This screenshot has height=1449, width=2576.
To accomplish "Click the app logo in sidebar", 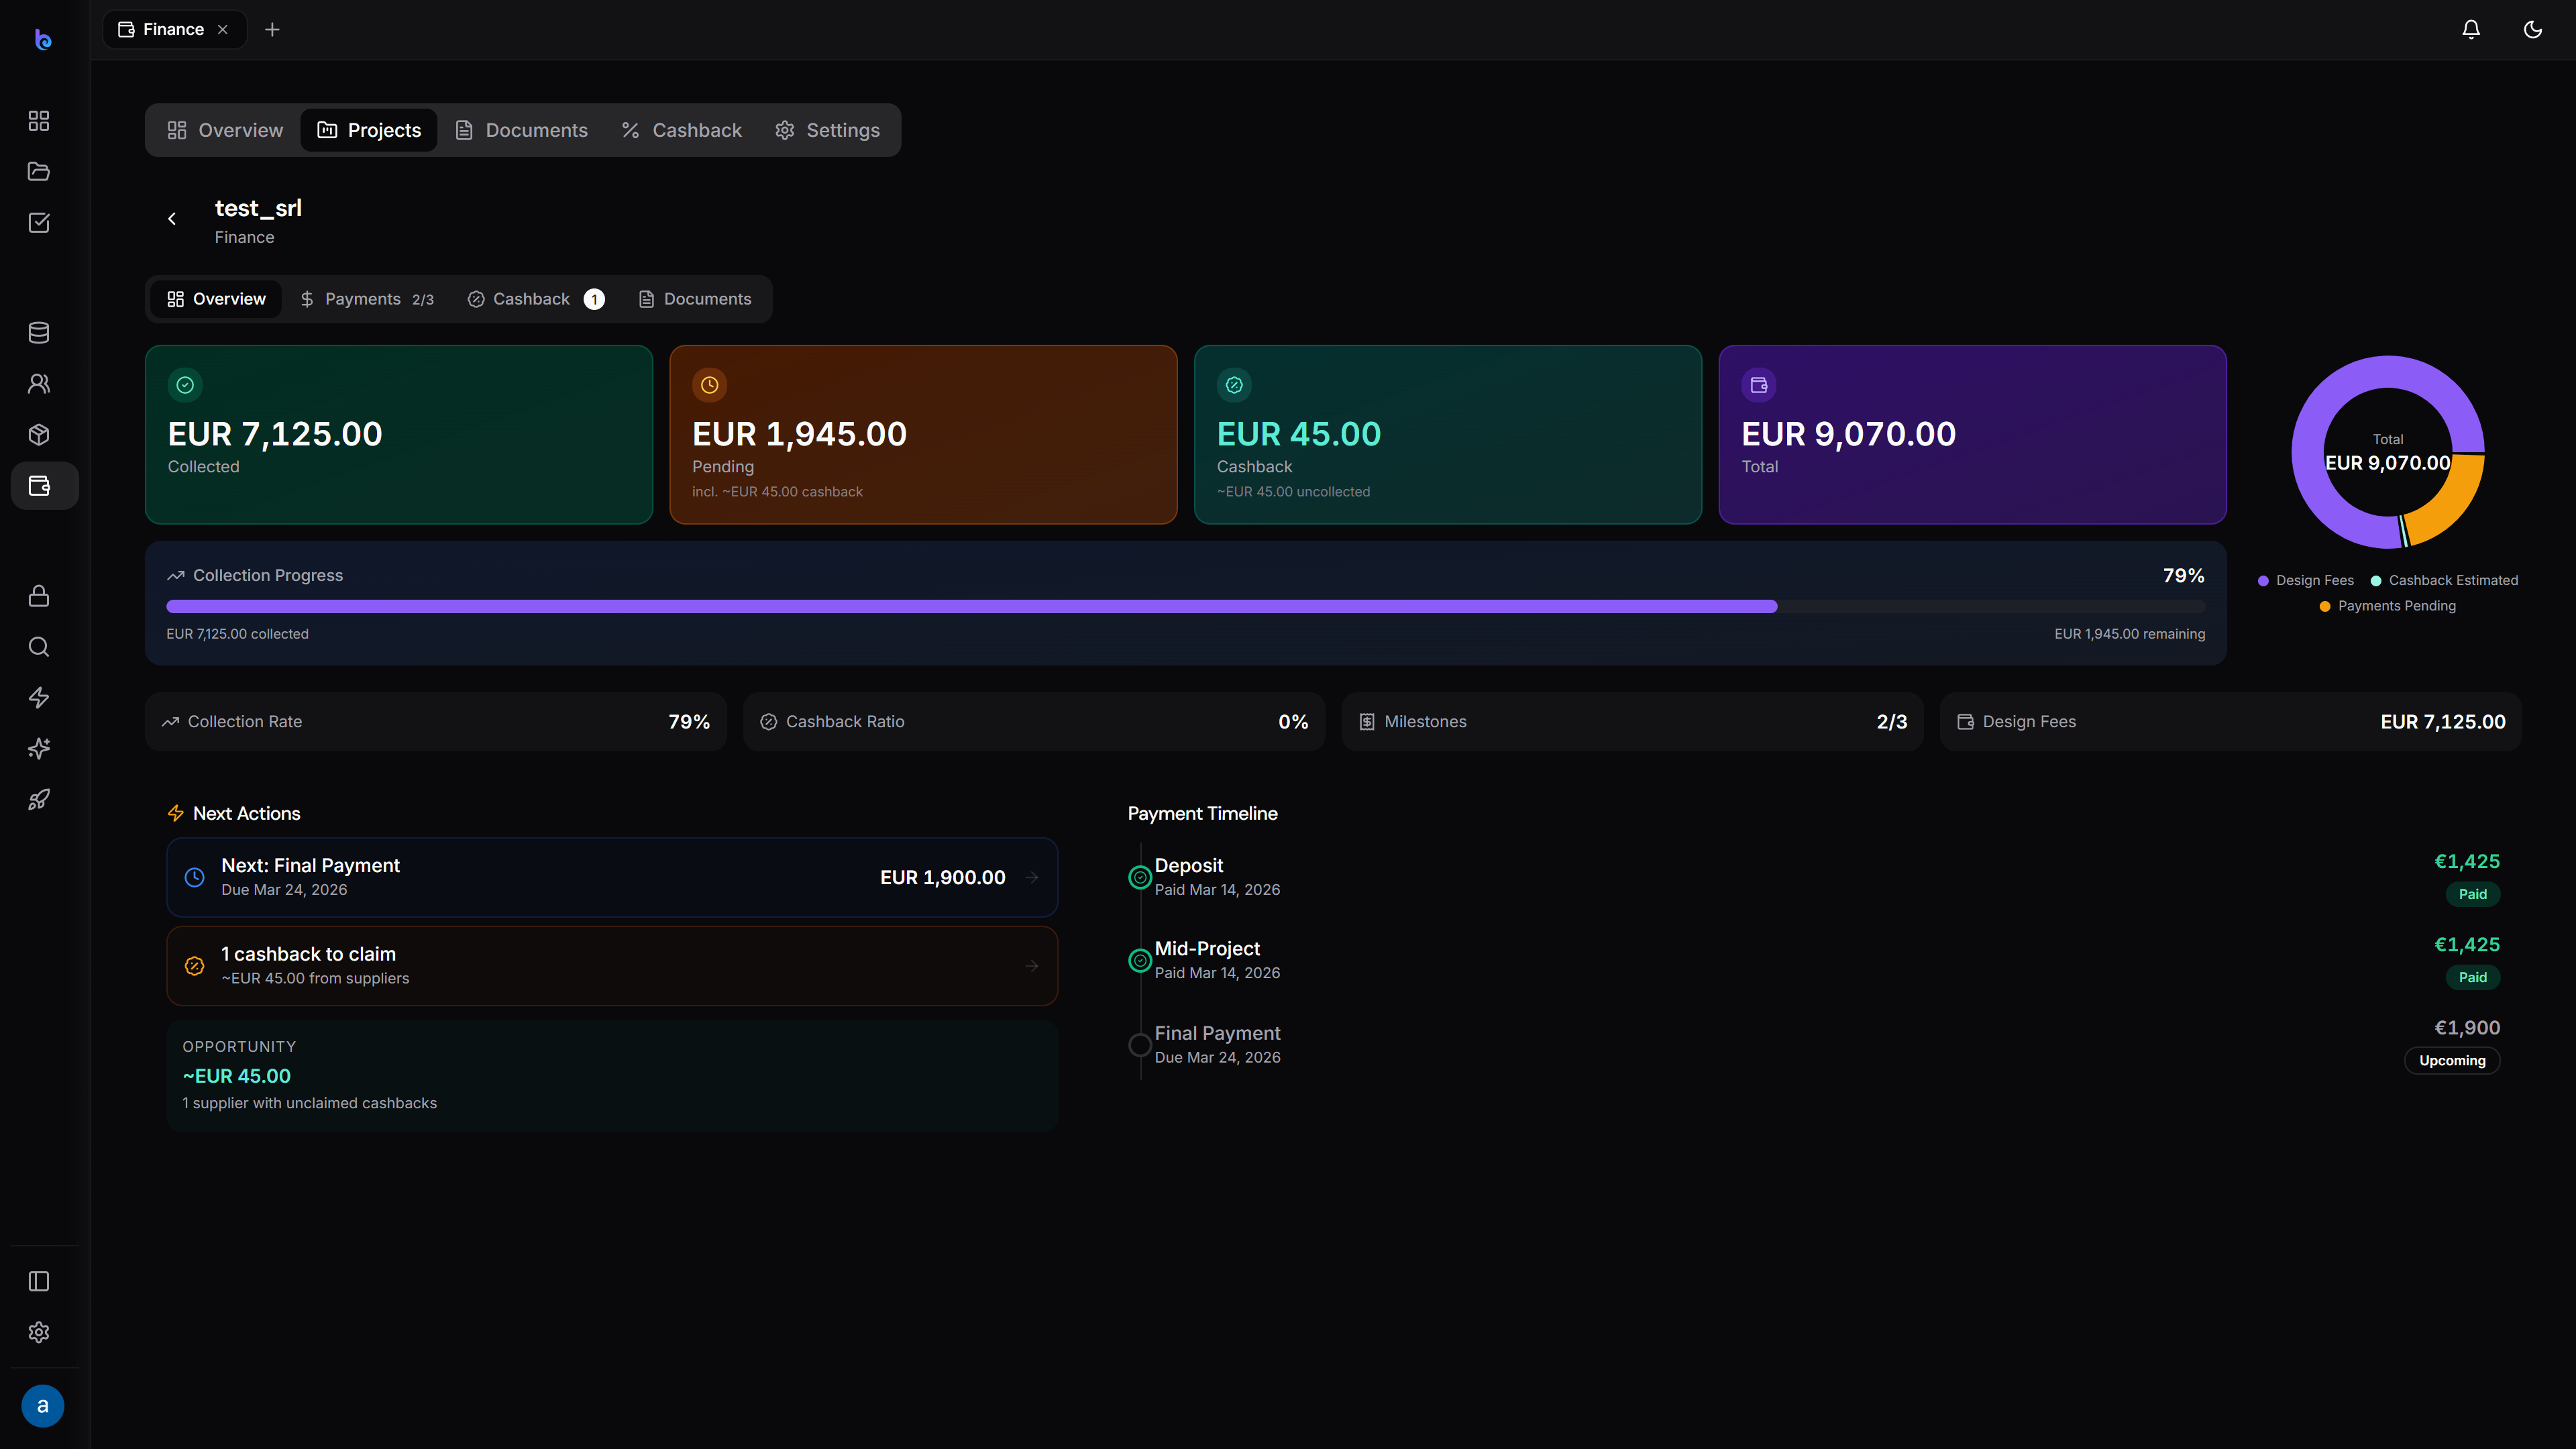I will click(x=42, y=39).
